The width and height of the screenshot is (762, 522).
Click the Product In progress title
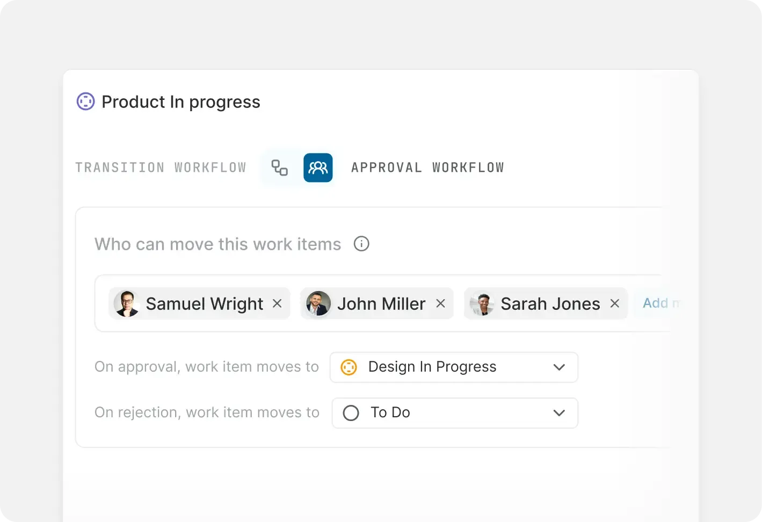181,102
